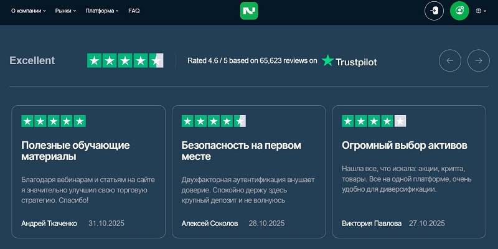This screenshot has width=498, height=249.
Task: Open the "Платформа" dropdown menu
Action: coord(101,11)
